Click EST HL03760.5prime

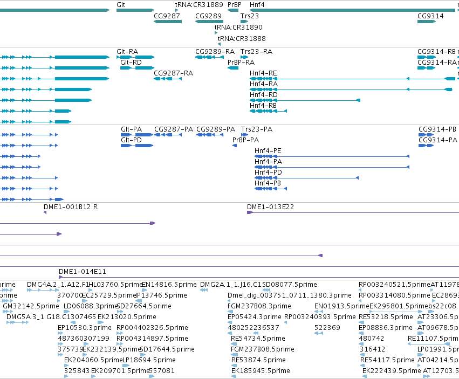coord(115,285)
